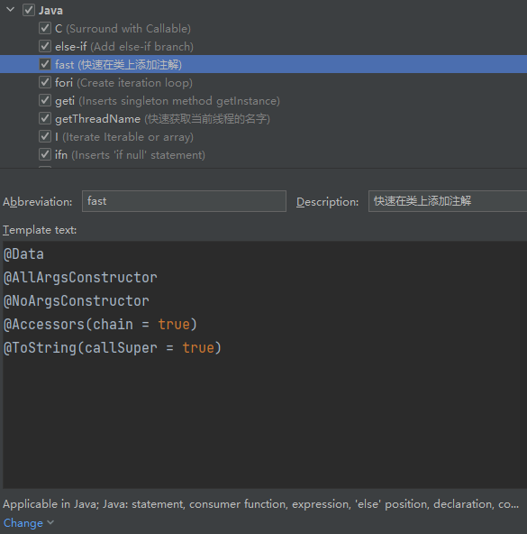
Task: Click the @AllArgsConstructor line
Action: (80, 278)
